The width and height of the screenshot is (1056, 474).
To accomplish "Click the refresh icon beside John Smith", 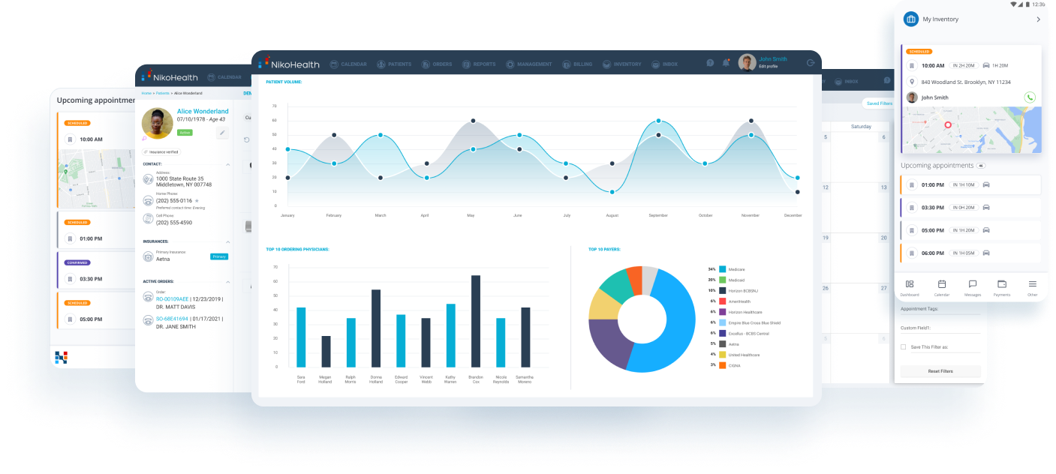I will (811, 63).
